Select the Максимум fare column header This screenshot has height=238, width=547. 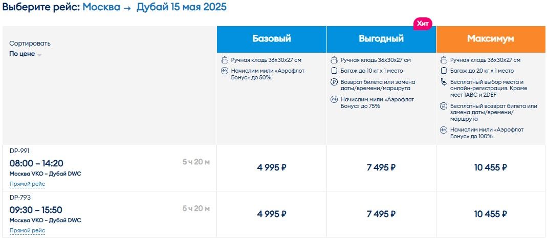491,39
